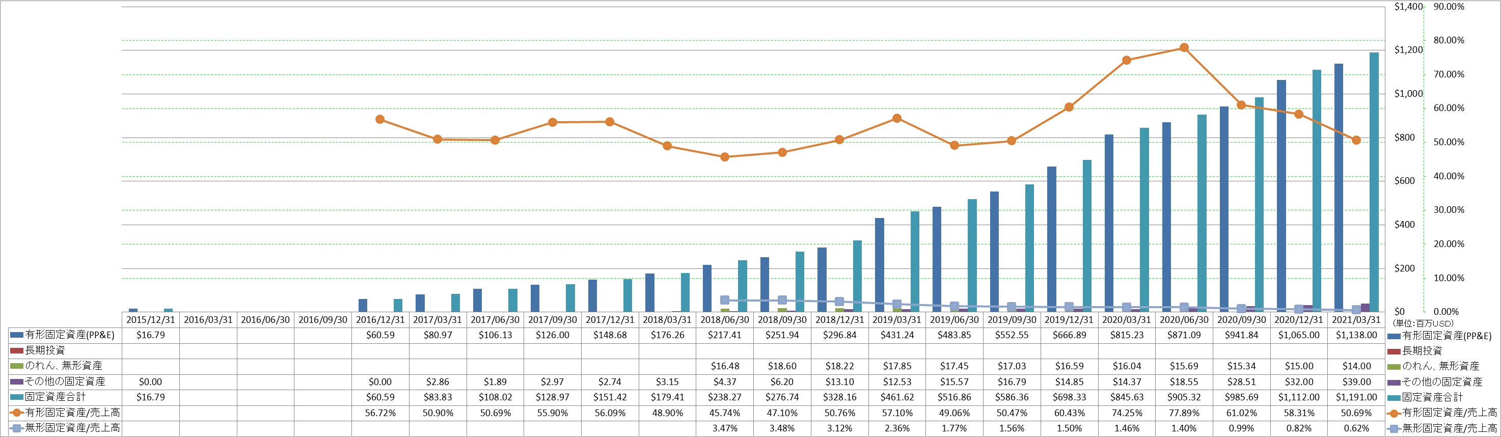Image resolution: width=1501 pixels, height=437 pixels.
Task: Click the PP&E cell showing $871.09
Action: coord(1184,336)
